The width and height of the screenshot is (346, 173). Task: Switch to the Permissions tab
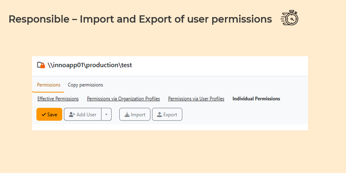coord(49,85)
